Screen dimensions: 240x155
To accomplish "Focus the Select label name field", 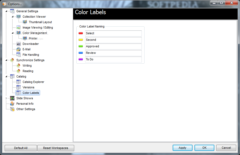I will (x=113, y=33).
